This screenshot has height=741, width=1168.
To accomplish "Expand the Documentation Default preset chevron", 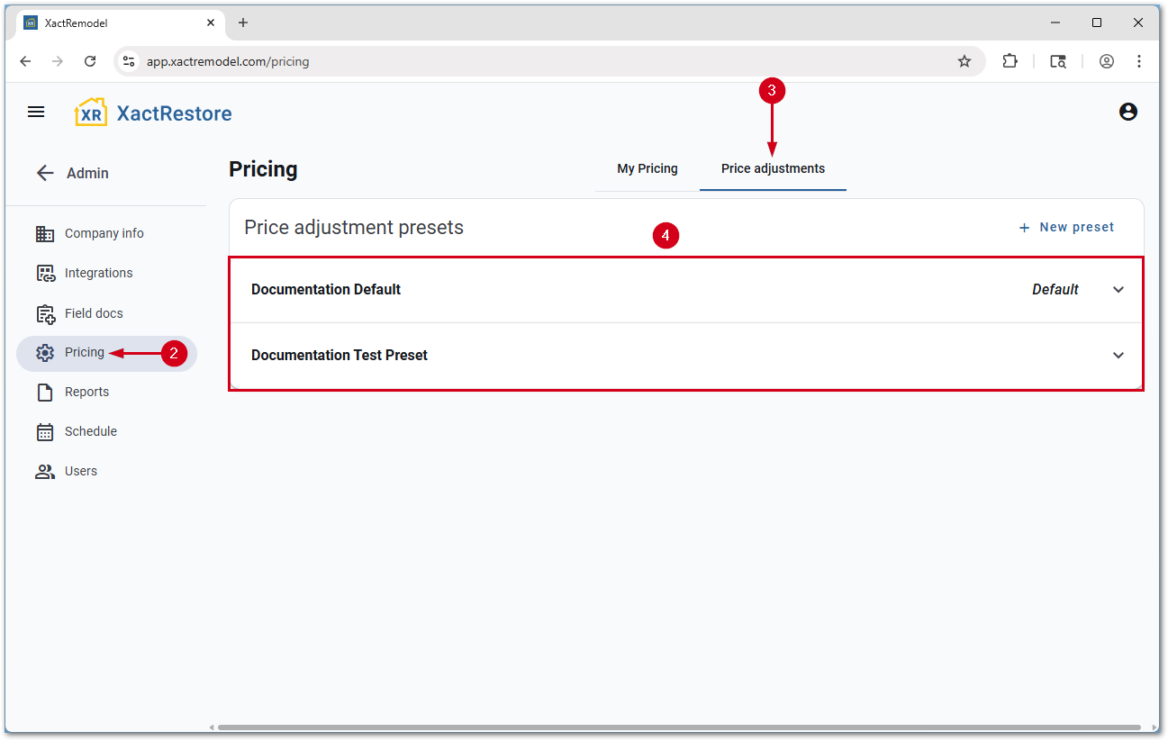I will 1118,289.
